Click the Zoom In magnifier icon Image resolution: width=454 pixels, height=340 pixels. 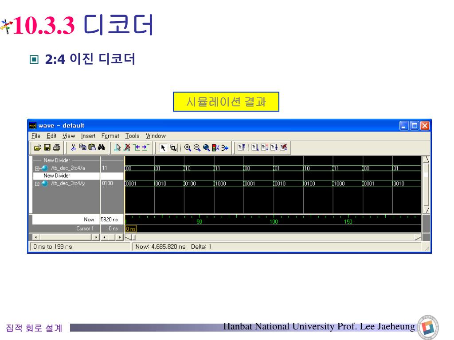188,148
